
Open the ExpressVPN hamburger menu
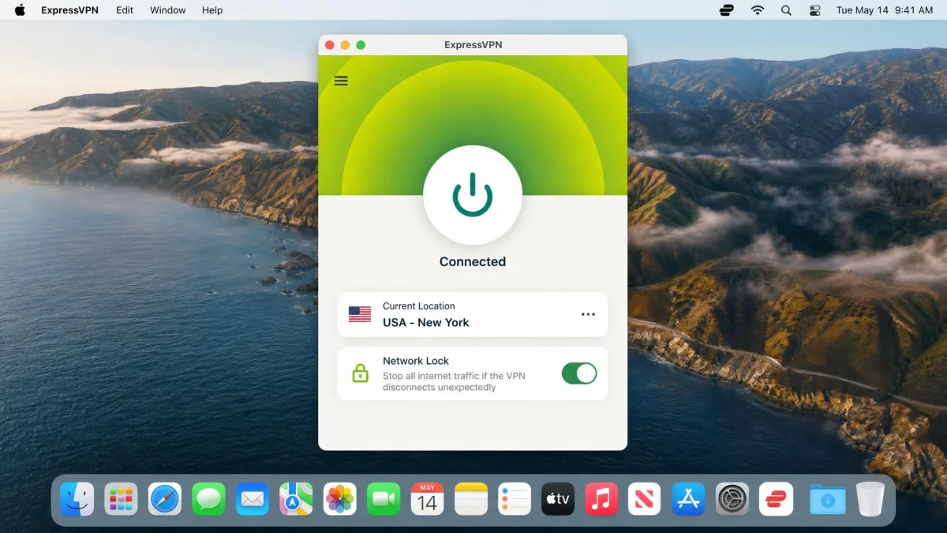(x=341, y=81)
